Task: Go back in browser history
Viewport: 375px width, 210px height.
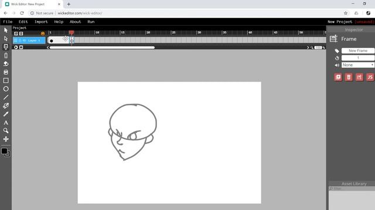Action: pyautogui.click(x=5, y=13)
